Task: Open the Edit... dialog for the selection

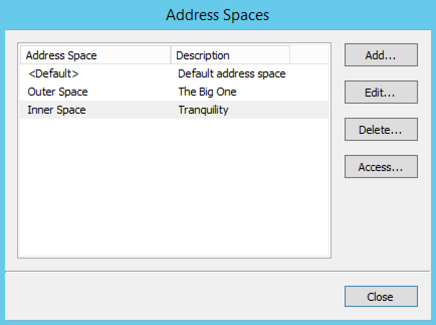Action: click(x=381, y=93)
